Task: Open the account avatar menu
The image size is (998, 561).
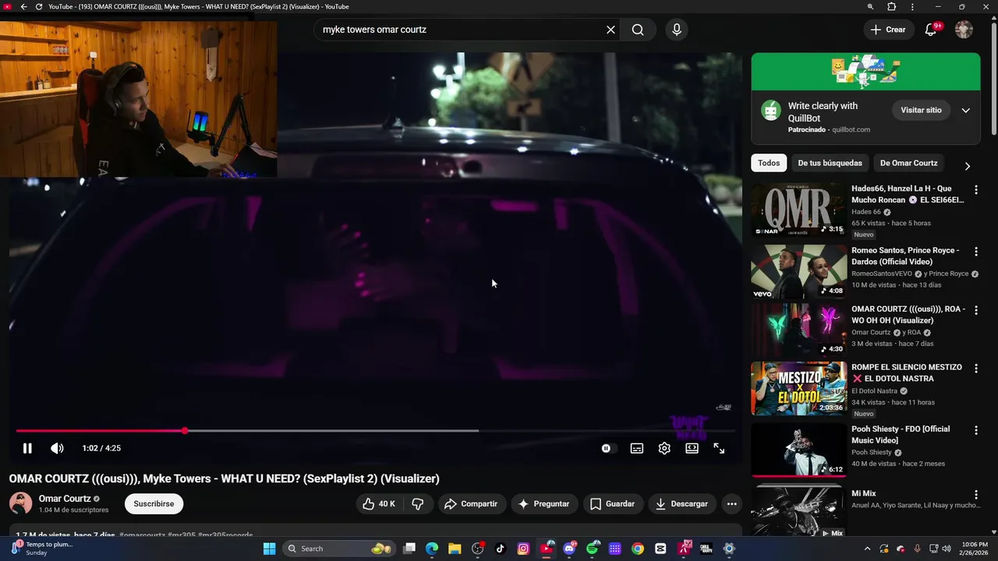Action: (964, 30)
